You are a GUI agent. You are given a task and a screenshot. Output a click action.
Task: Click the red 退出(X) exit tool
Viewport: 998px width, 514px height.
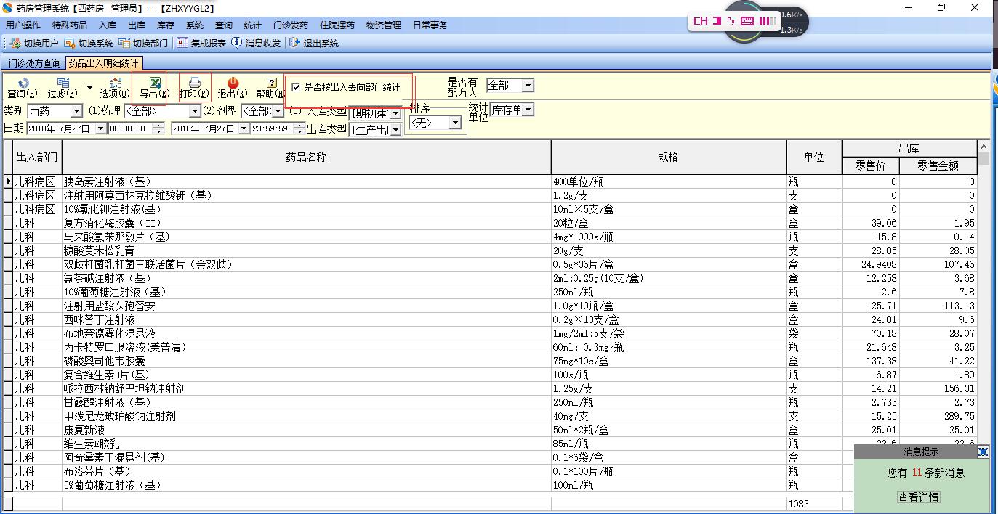[x=233, y=88]
